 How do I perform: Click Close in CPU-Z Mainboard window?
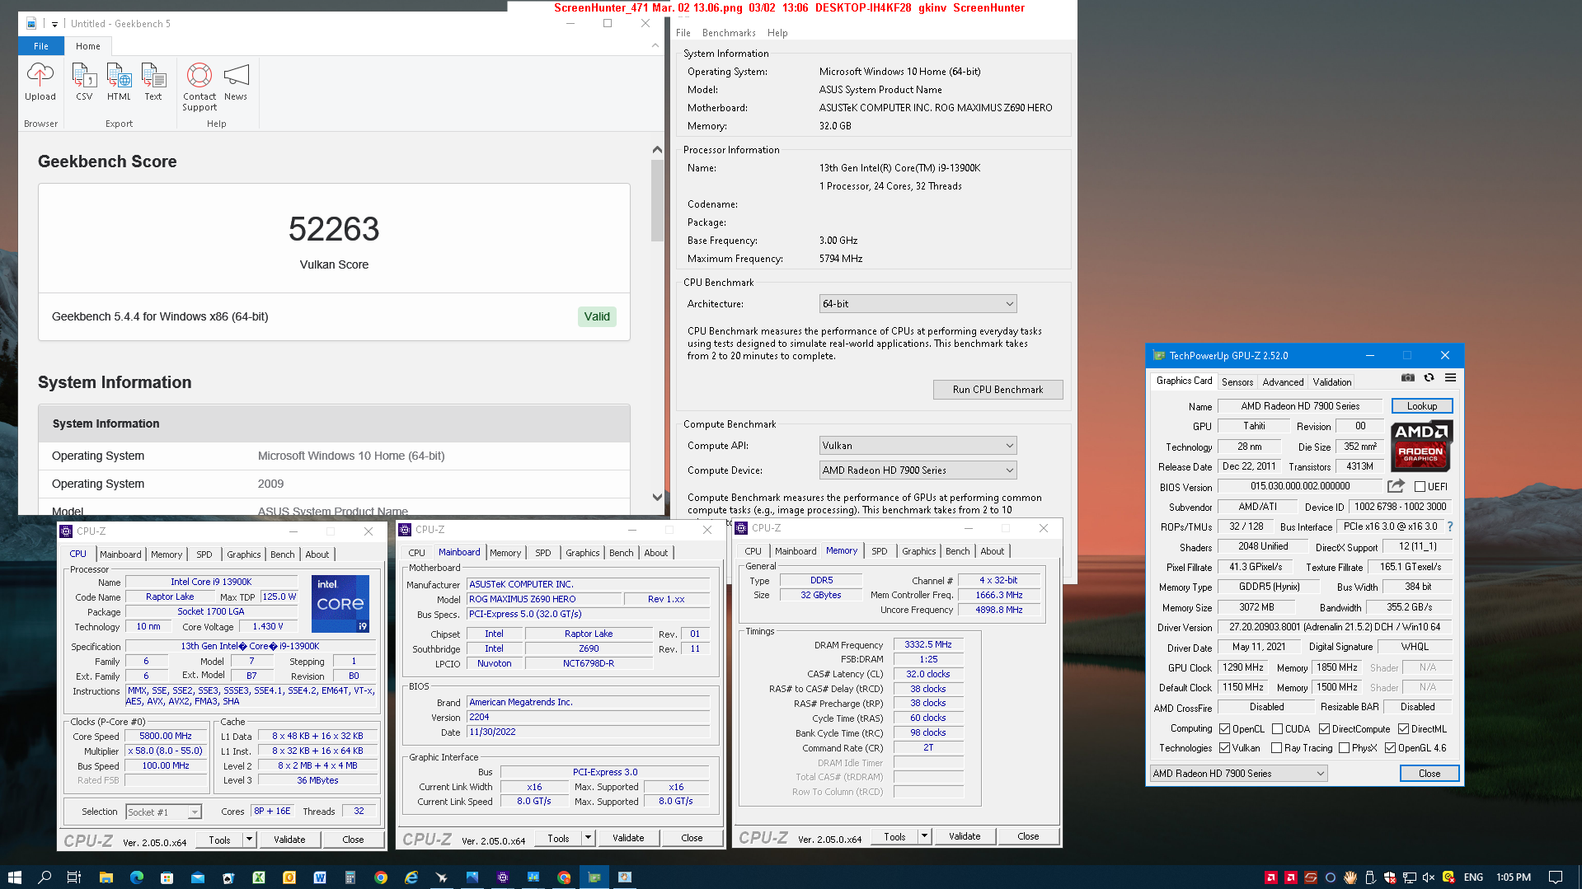(x=692, y=838)
